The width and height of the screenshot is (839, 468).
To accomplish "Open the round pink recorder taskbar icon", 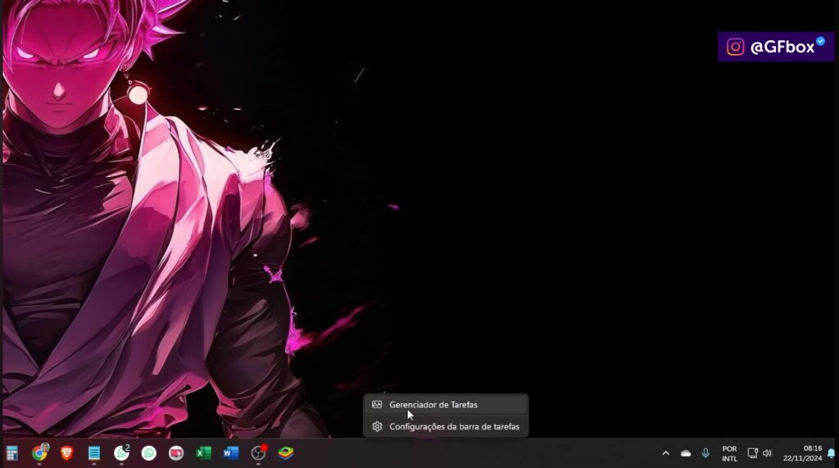I will [x=176, y=453].
